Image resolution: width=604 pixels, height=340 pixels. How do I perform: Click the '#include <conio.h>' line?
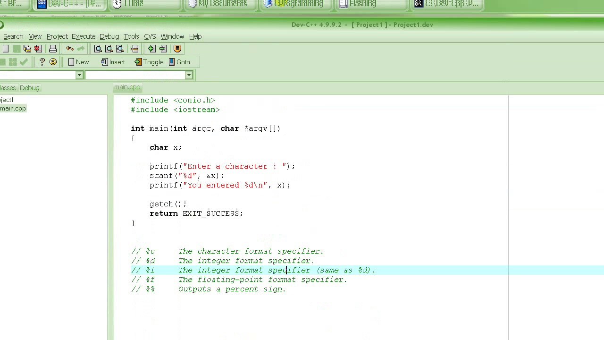click(173, 100)
